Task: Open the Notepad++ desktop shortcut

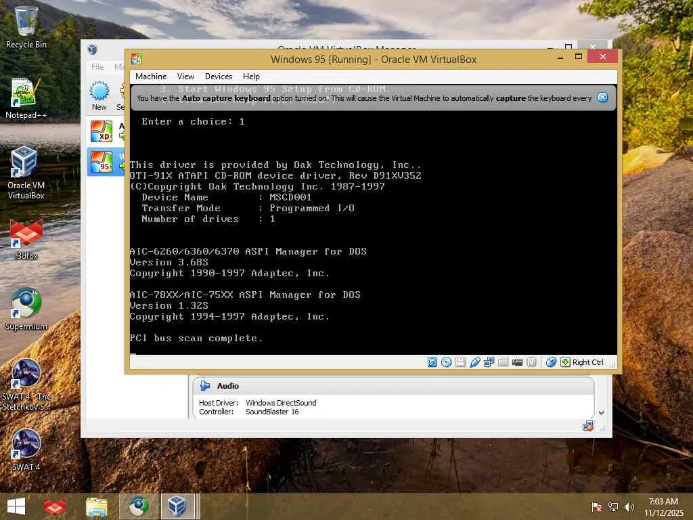Action: (26, 99)
